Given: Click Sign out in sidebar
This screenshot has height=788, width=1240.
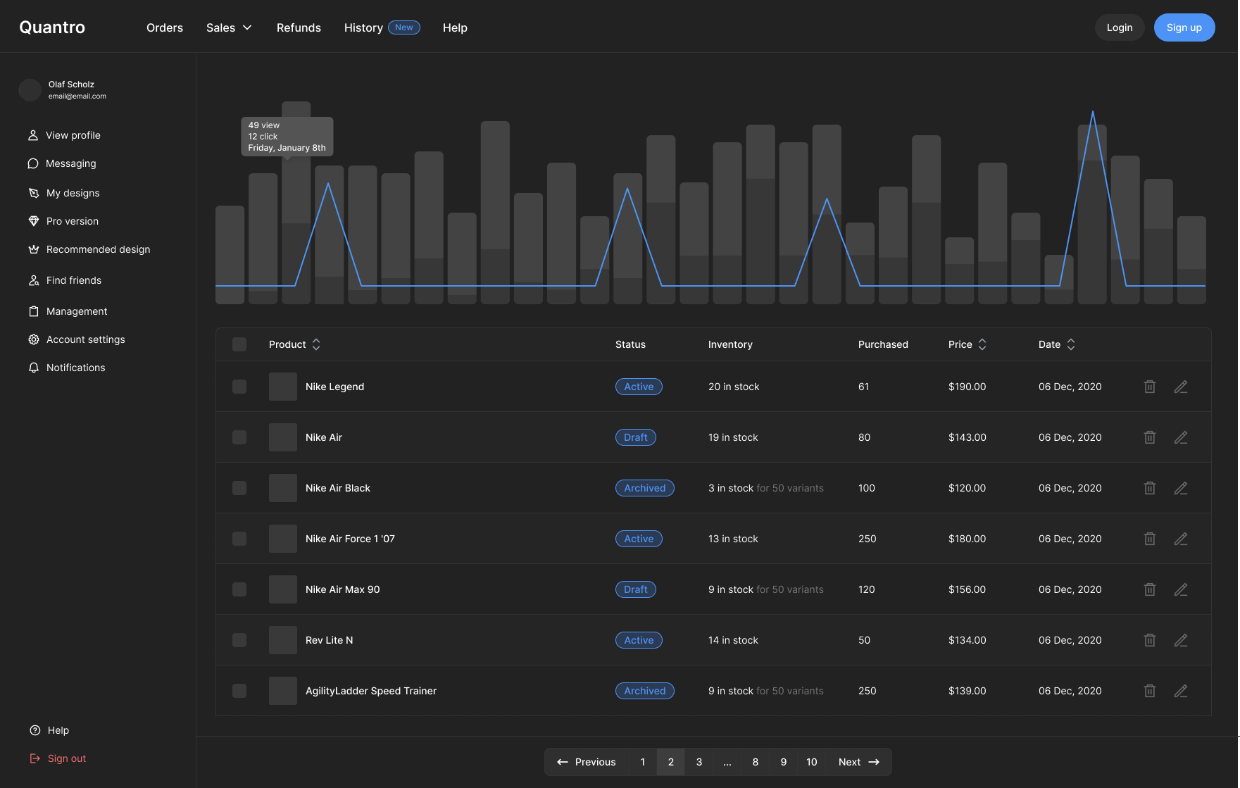Looking at the screenshot, I should [58, 758].
